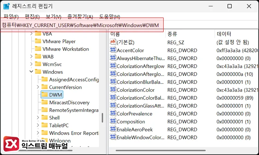Screen dimensions: 259x155
Task: Click the (값 설정 안 됨) data cell
Action: point(233,42)
